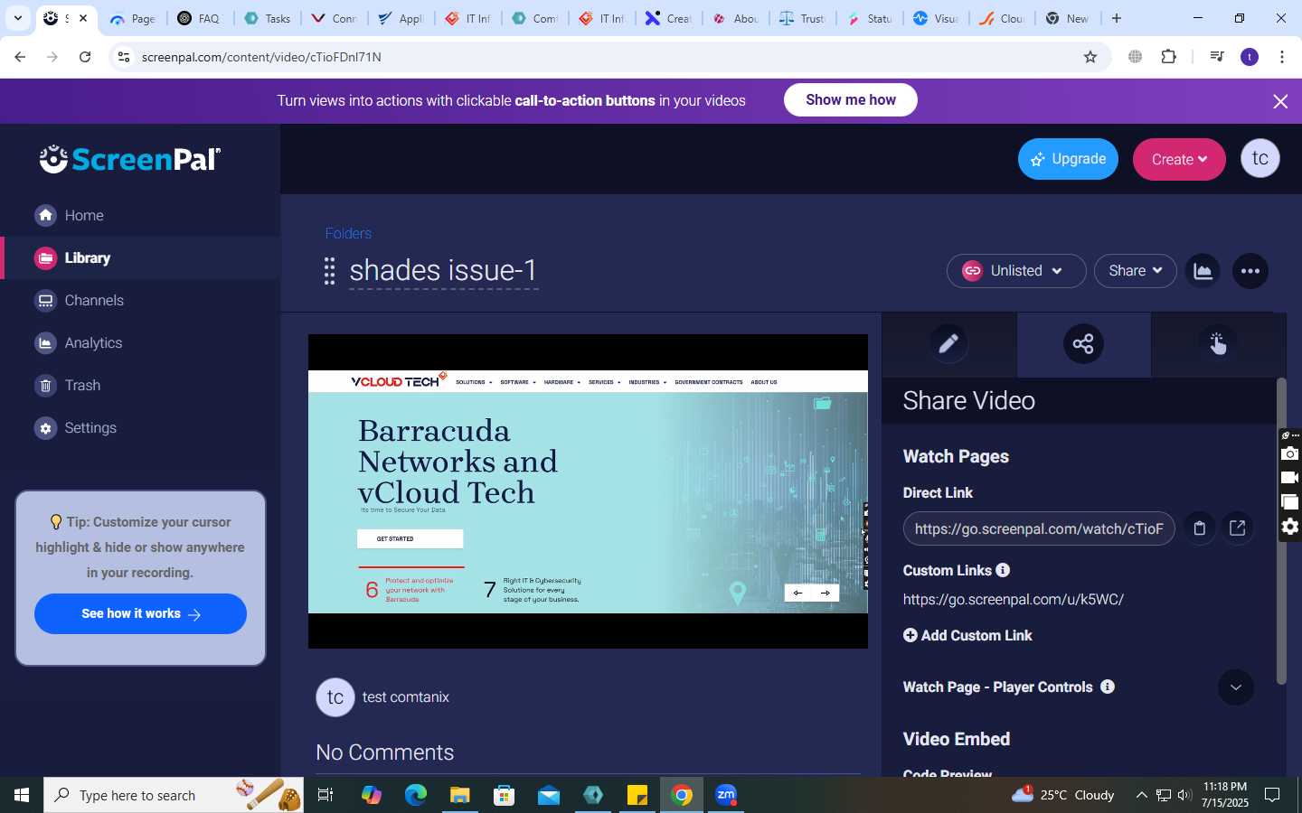Click the video thumbnail preview
The image size is (1302, 813).
588,491
